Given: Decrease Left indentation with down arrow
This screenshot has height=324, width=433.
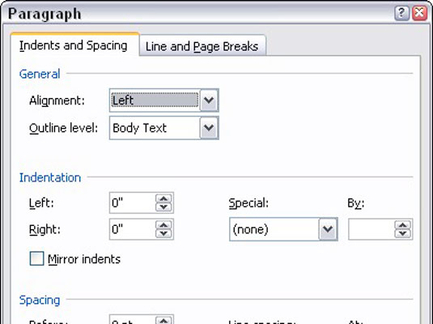Looking at the screenshot, I should 163,207.
